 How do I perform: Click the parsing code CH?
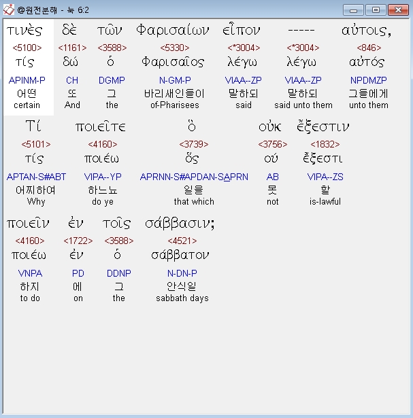[x=72, y=80]
